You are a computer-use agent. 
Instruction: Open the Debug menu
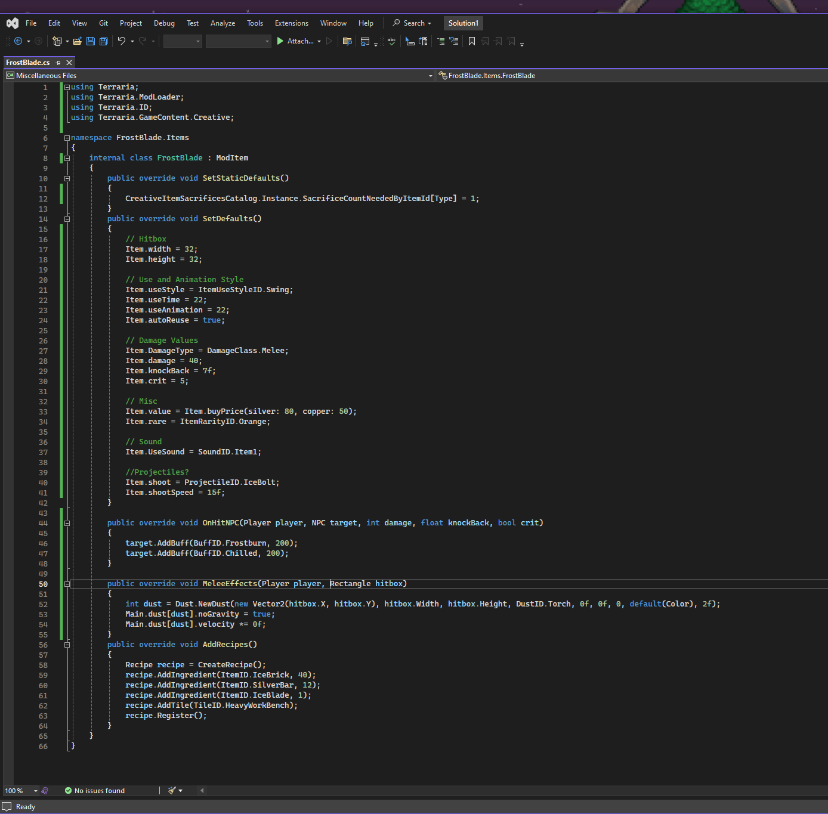tap(164, 23)
